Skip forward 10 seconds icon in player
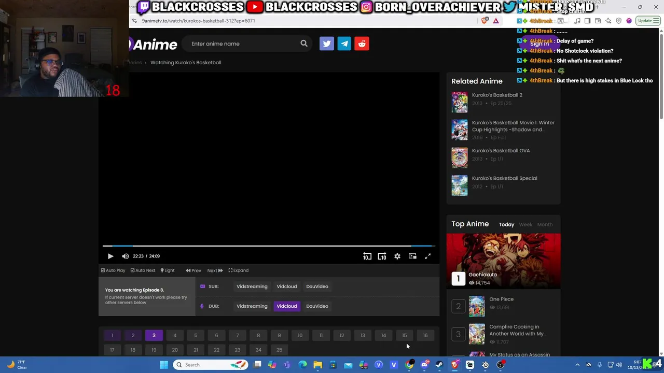The height and width of the screenshot is (373, 664). point(382,256)
